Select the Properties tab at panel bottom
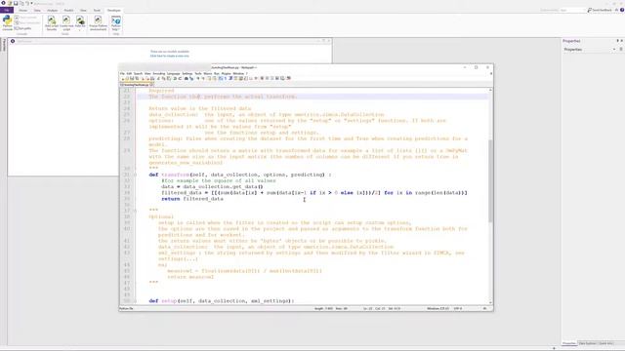 569,343
